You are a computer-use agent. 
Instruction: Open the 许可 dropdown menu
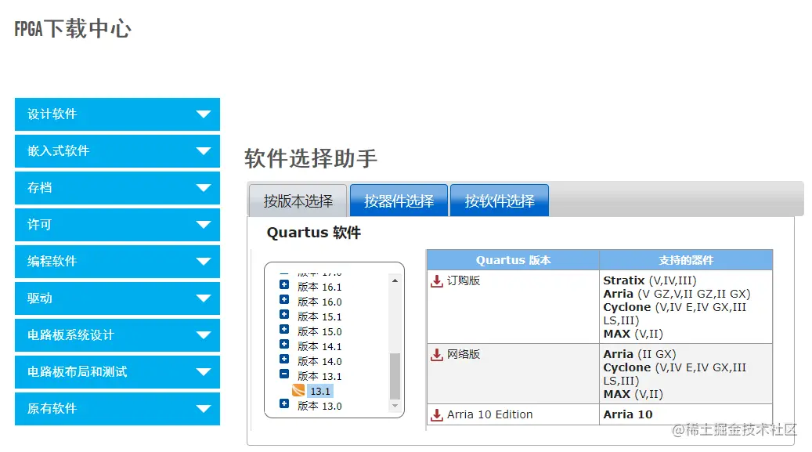(x=117, y=225)
